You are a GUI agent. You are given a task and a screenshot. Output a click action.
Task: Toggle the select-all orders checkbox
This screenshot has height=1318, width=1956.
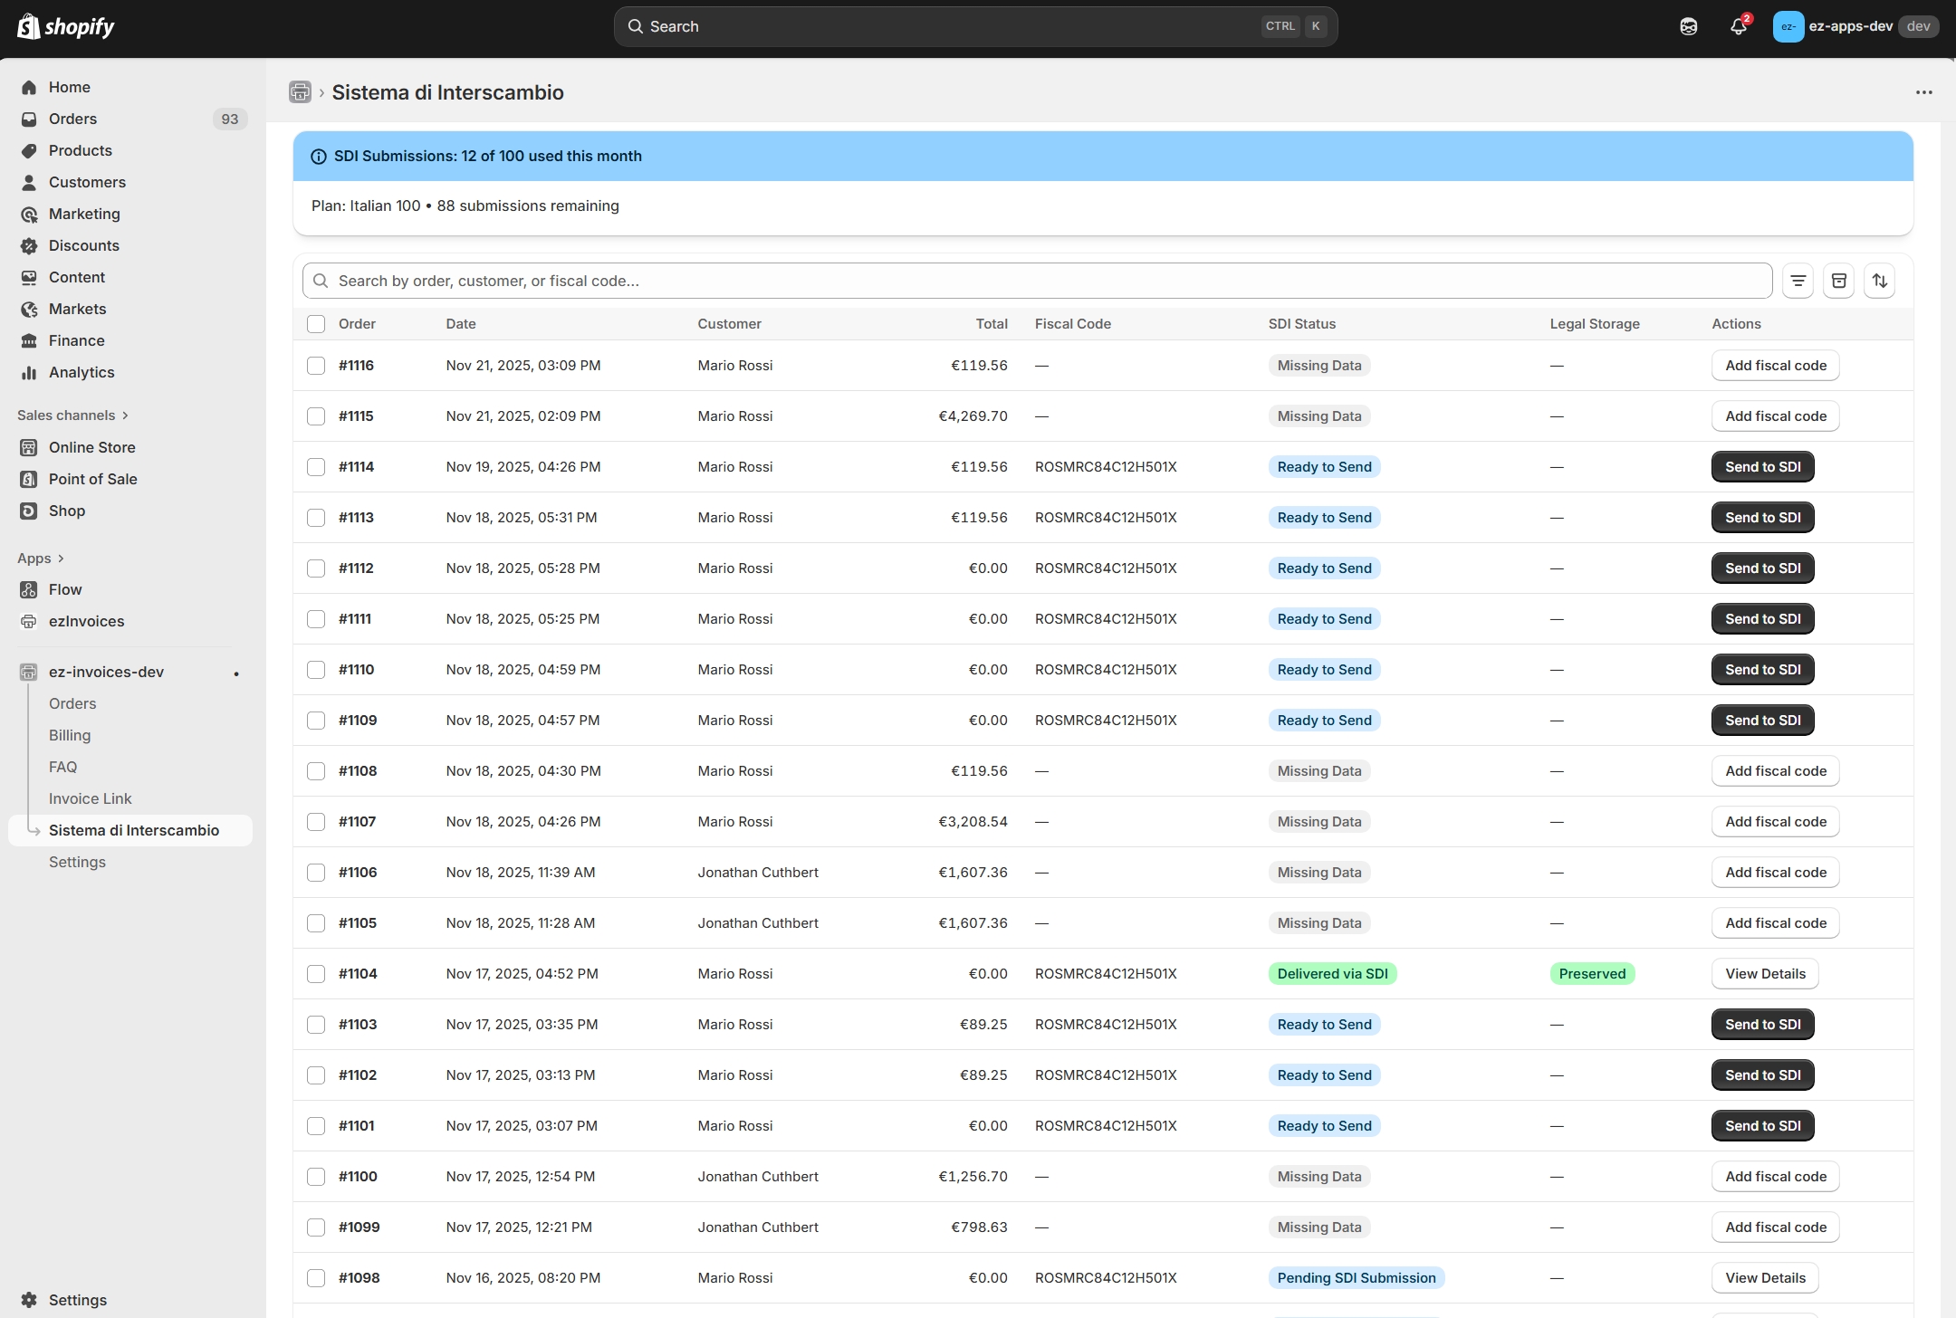pos(316,324)
